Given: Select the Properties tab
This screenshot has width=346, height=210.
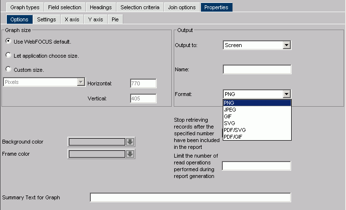Looking at the screenshot, I should pos(216,7).
